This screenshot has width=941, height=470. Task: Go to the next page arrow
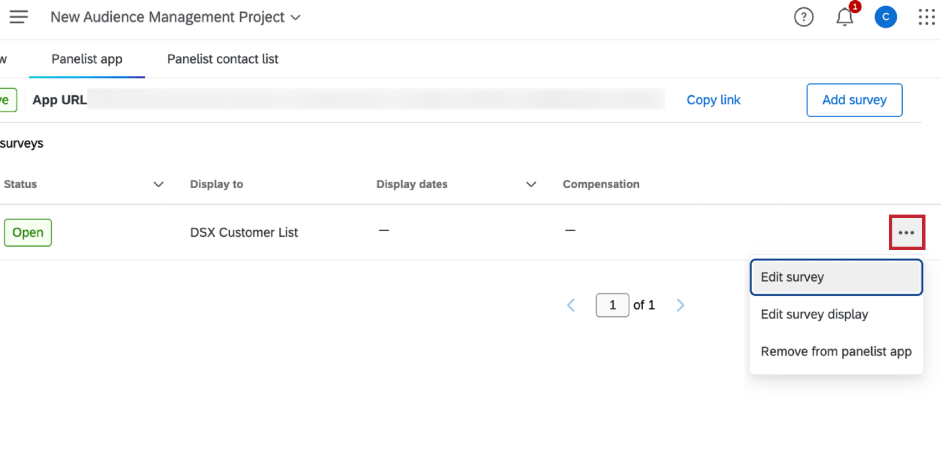coord(680,305)
